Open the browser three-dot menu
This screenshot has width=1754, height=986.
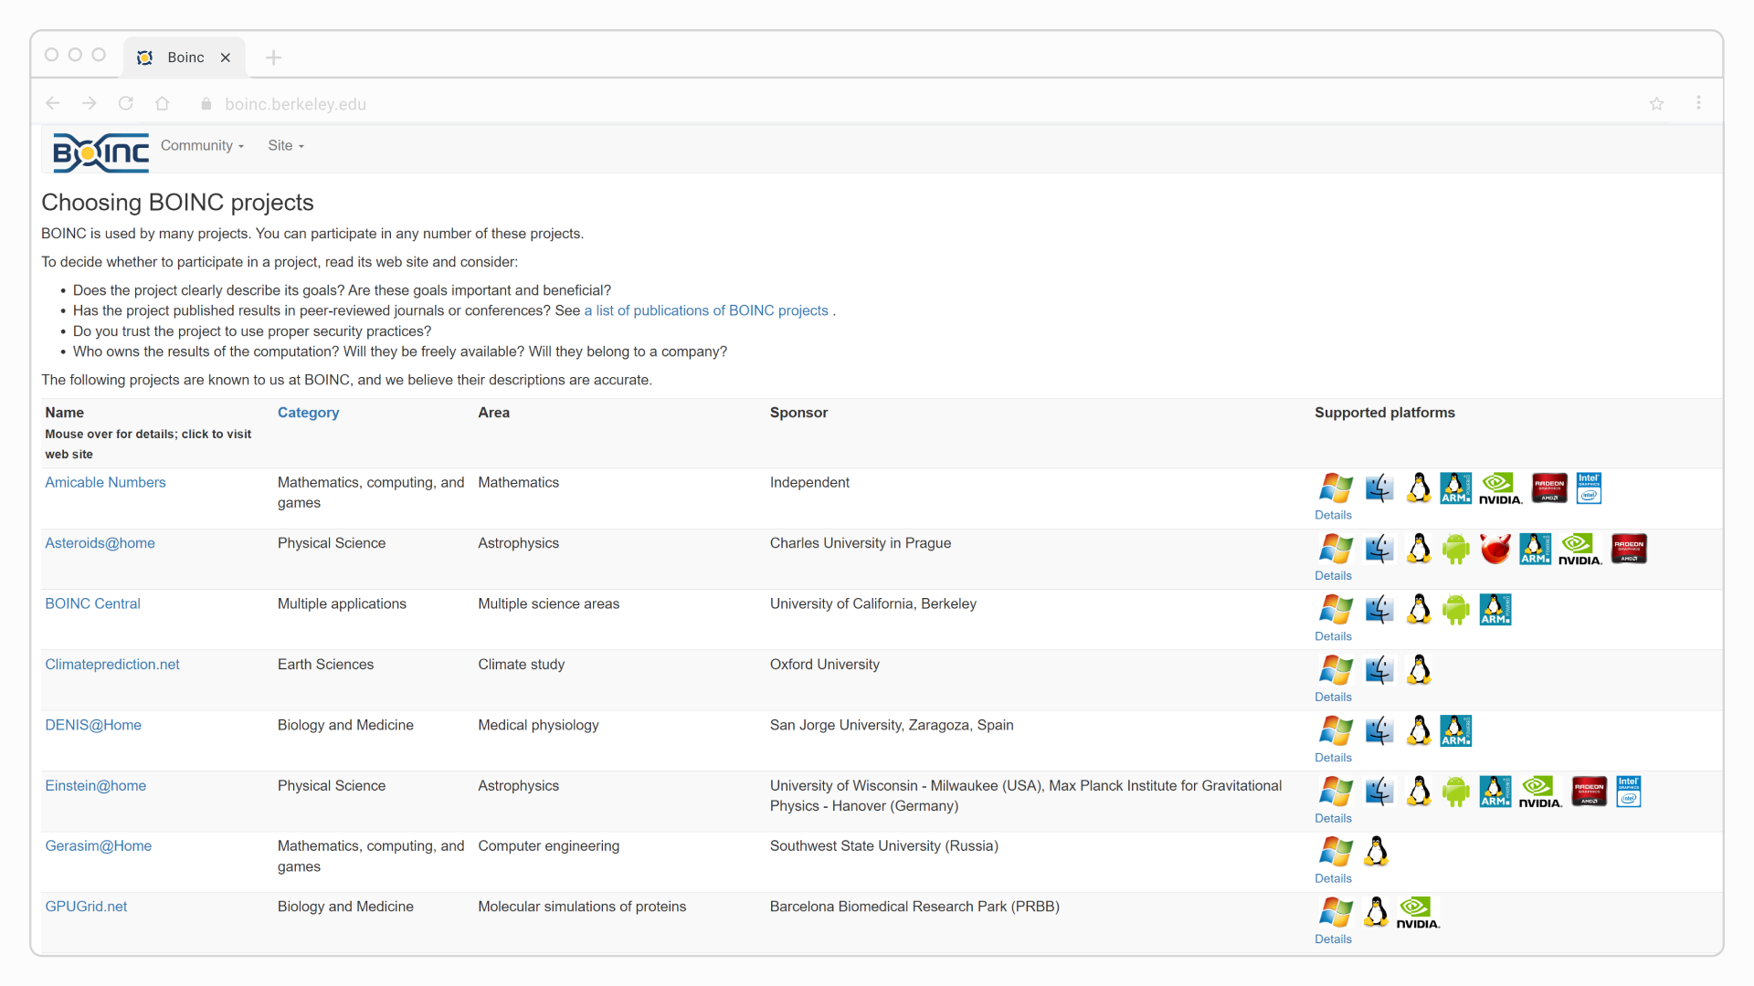point(1698,103)
